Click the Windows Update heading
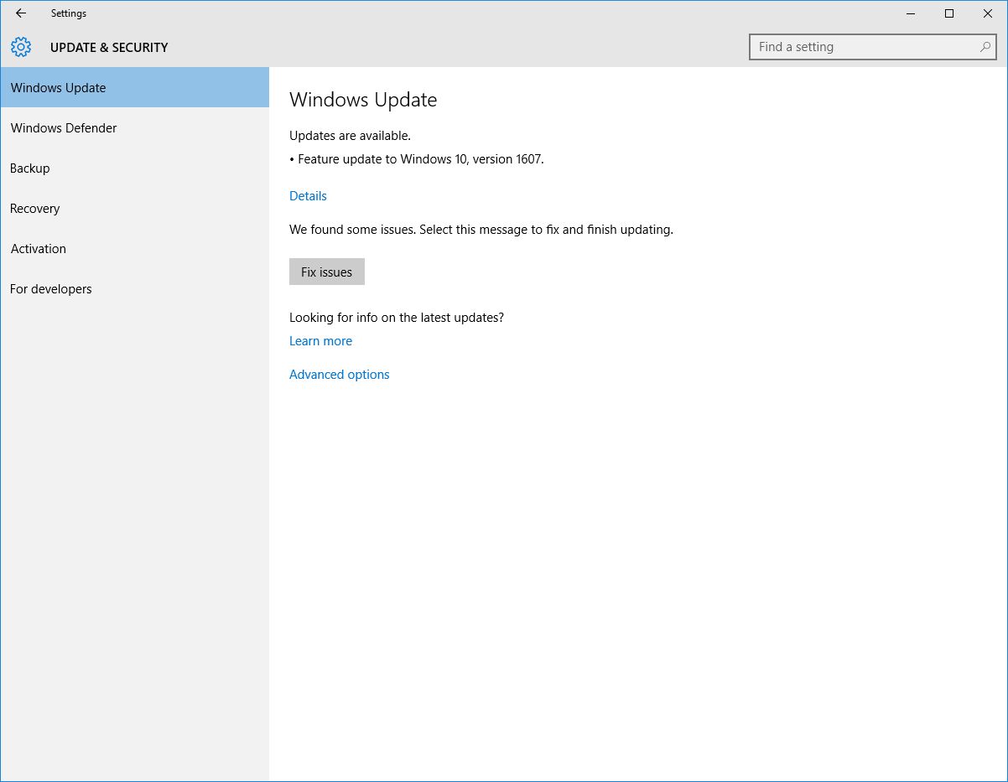The image size is (1008, 782). point(363,100)
